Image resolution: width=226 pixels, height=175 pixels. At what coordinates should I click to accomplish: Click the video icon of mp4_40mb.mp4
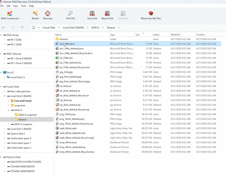(x=57, y=128)
